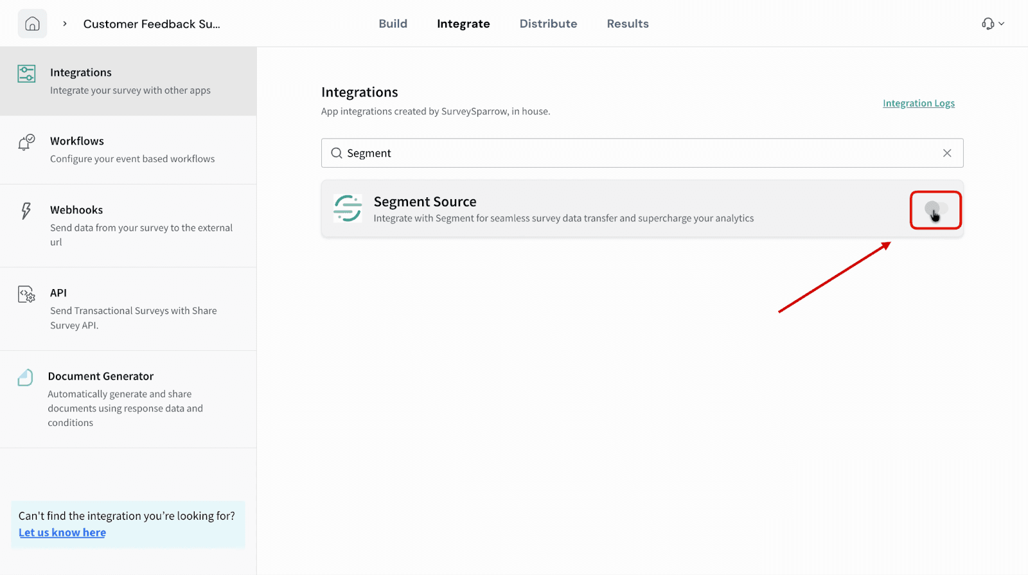
Task: Open the API section in sidebar
Action: coord(128,309)
